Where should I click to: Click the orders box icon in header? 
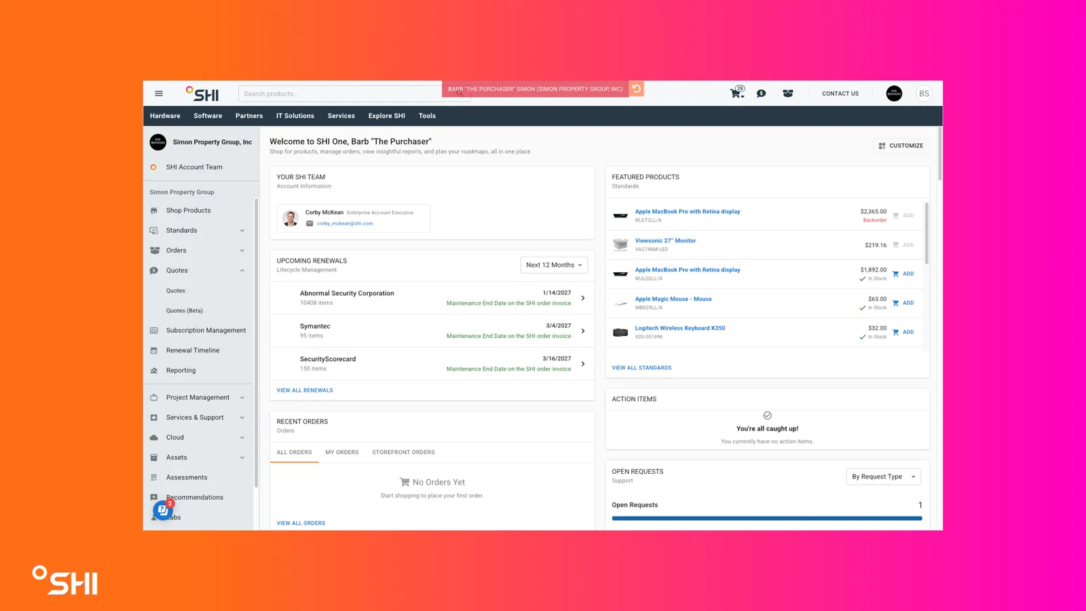click(788, 94)
